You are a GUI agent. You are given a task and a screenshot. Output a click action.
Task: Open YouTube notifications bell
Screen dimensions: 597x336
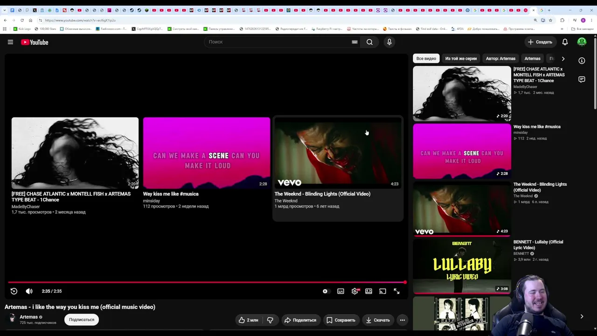point(565,42)
